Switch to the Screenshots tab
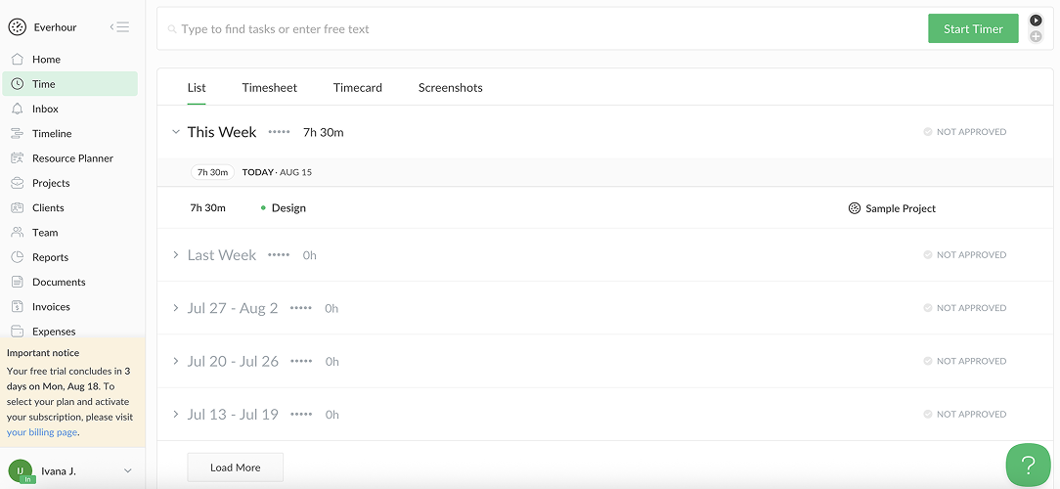This screenshot has height=489, width=1060. [x=450, y=88]
